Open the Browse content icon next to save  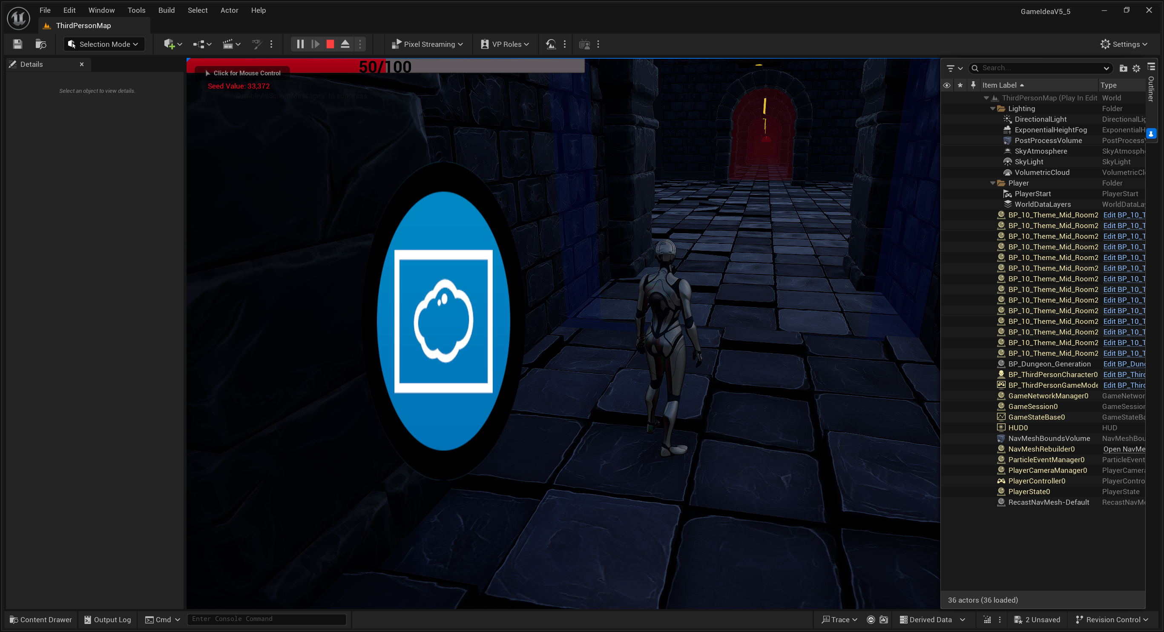pos(40,44)
